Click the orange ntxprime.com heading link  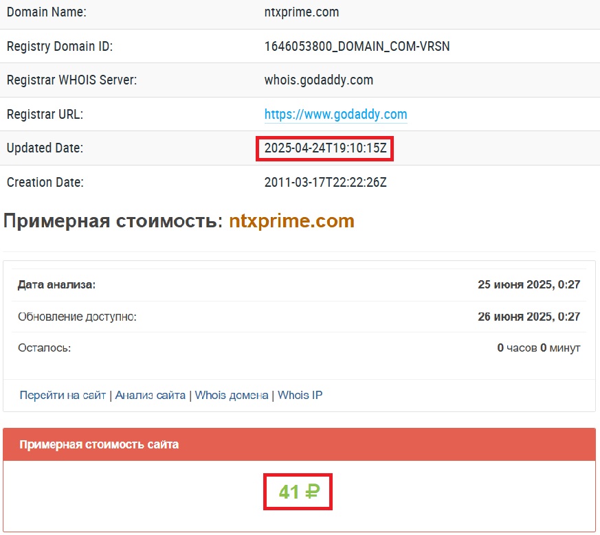coord(291,221)
